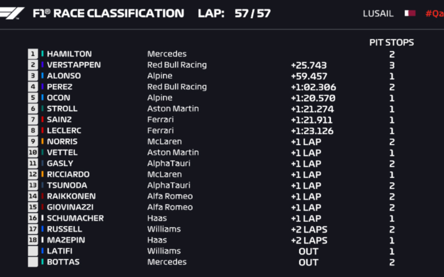Viewport: 444px width, 277px height.
Task: Click Verstappen's +25.743 gap time
Action: (309, 65)
